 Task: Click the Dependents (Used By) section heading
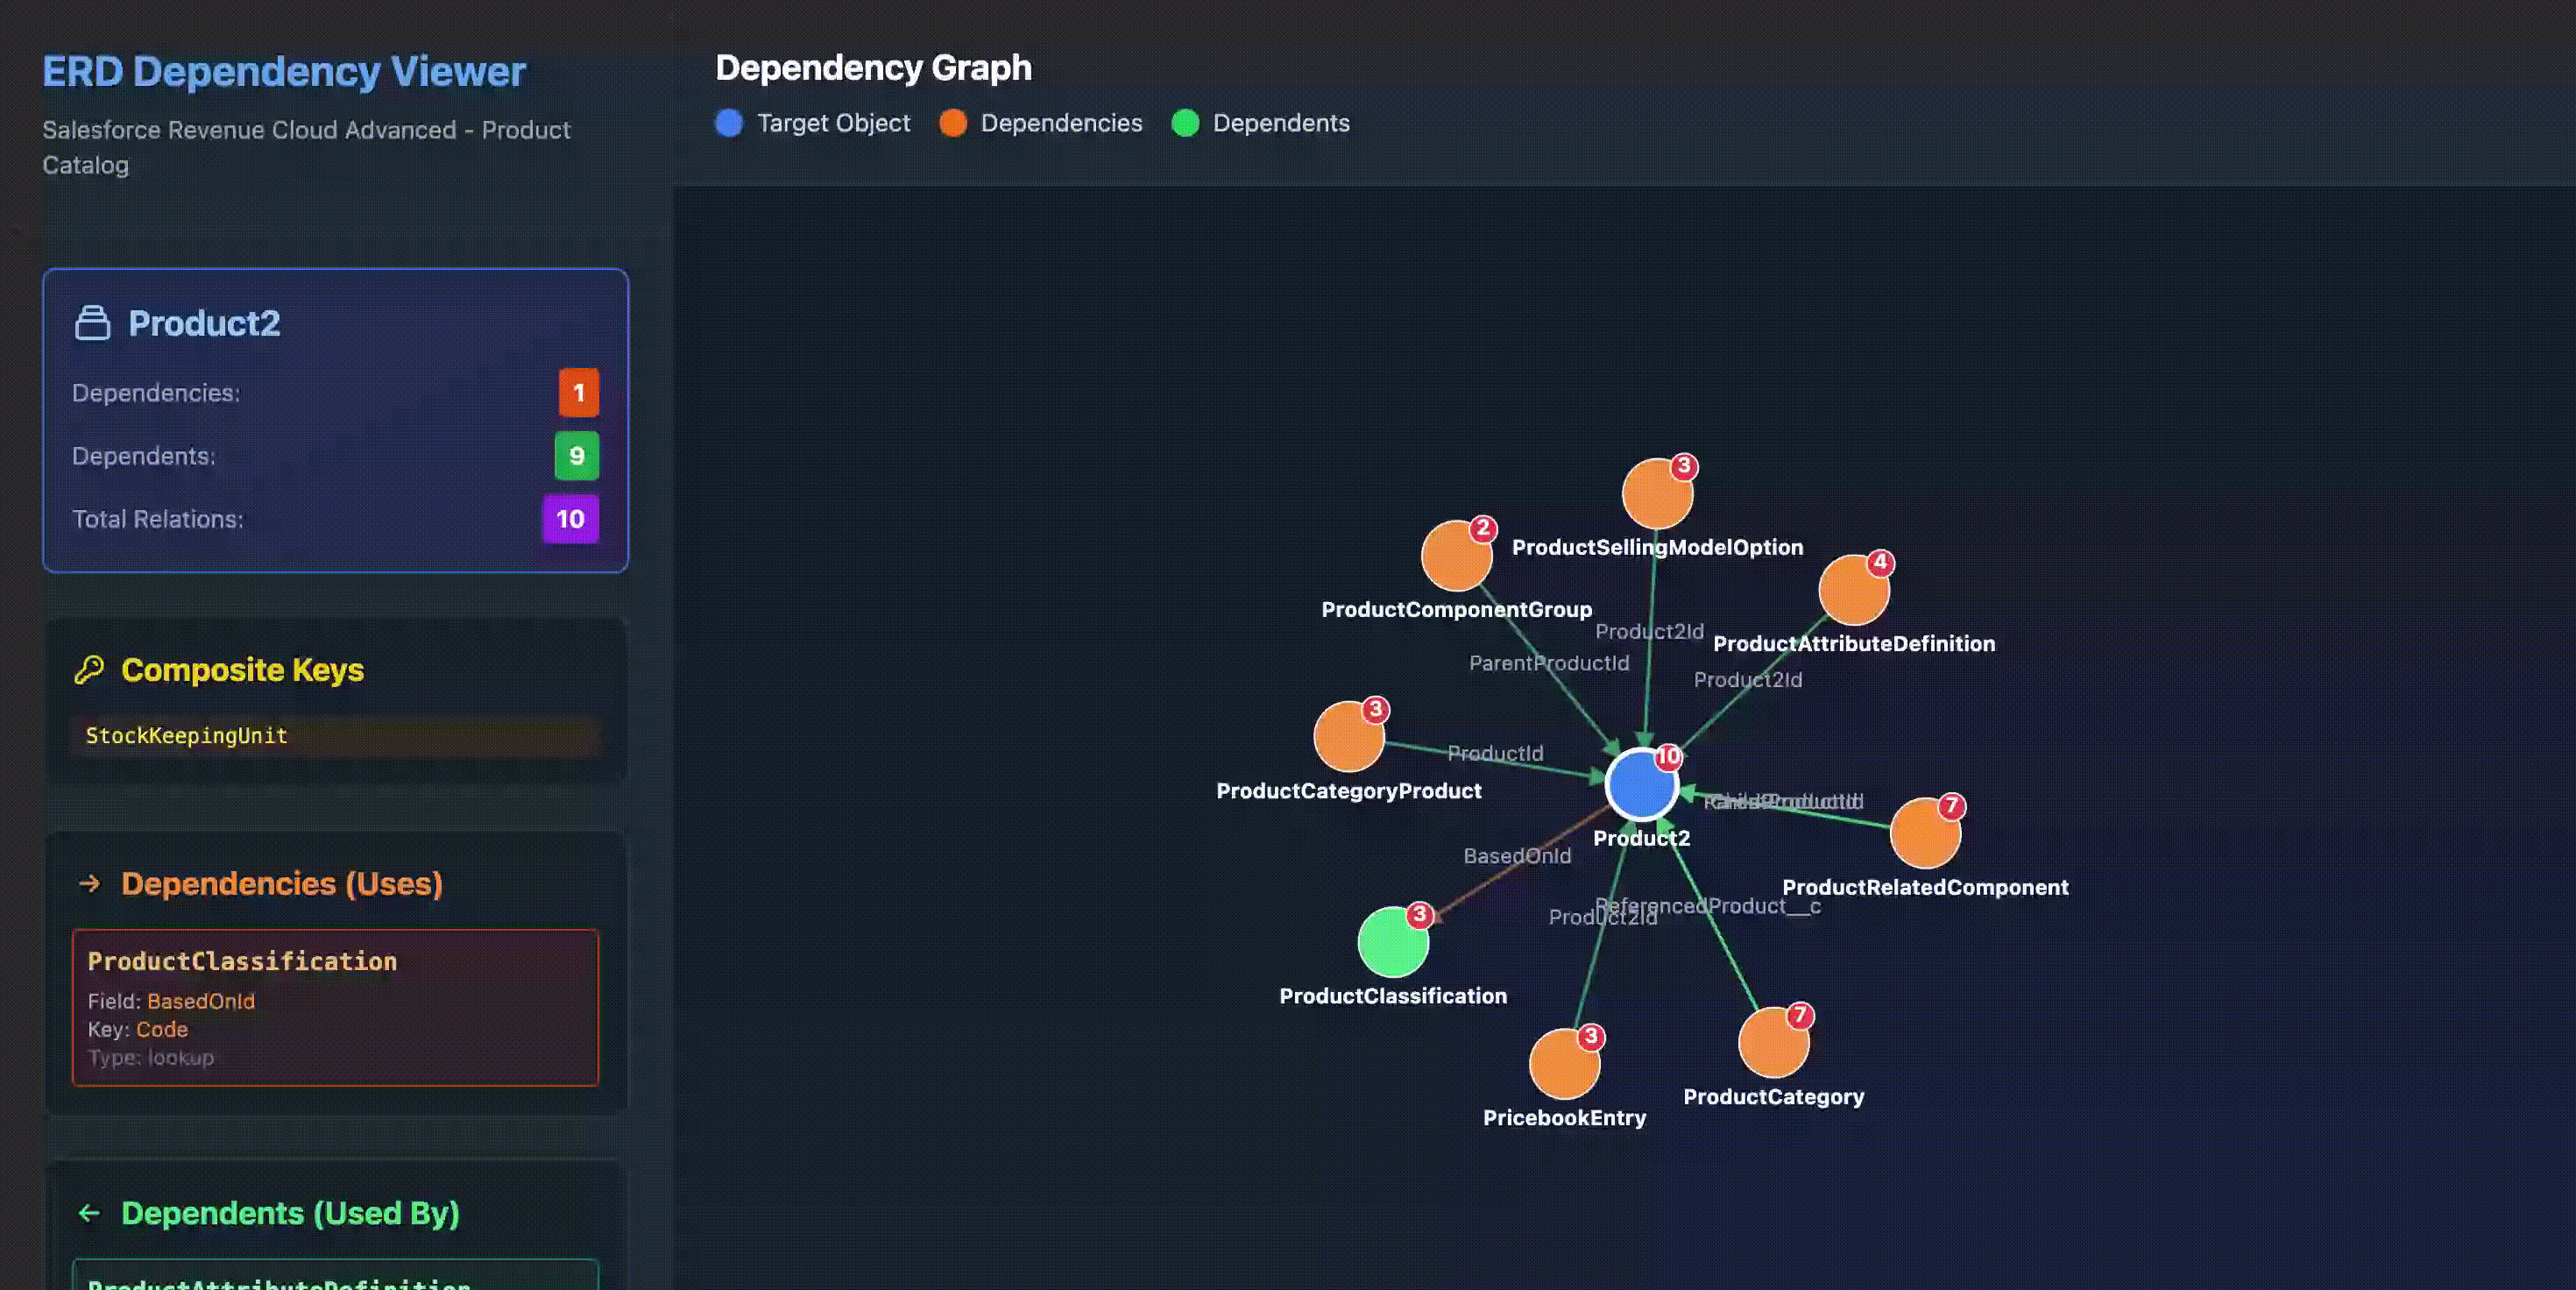290,1213
